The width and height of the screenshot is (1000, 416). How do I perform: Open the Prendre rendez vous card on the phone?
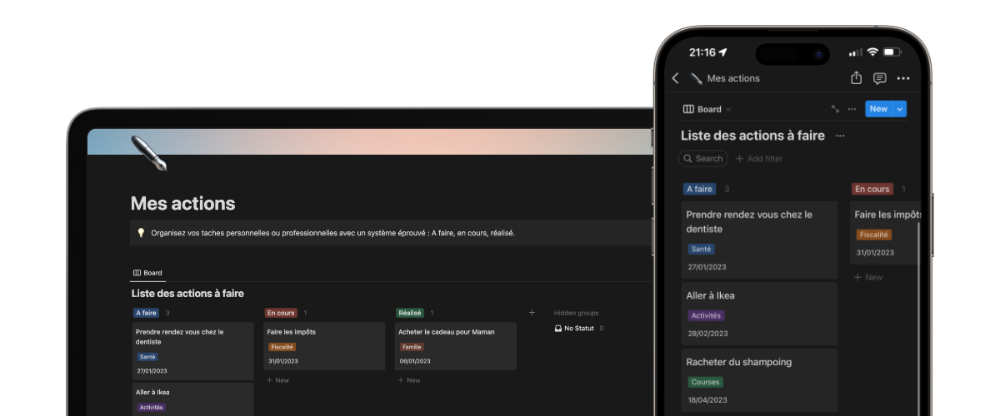(759, 240)
